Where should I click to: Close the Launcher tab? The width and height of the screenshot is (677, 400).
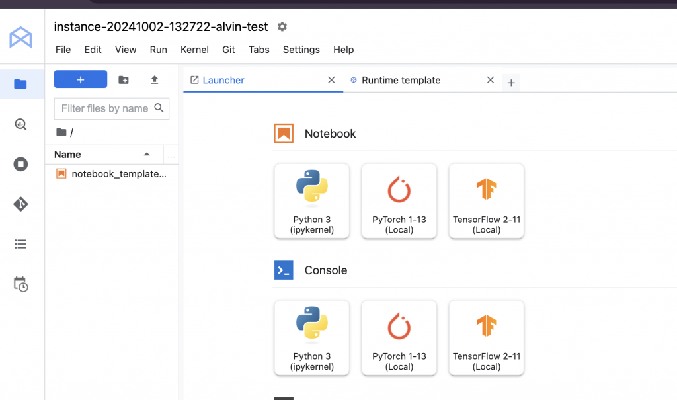[331, 80]
